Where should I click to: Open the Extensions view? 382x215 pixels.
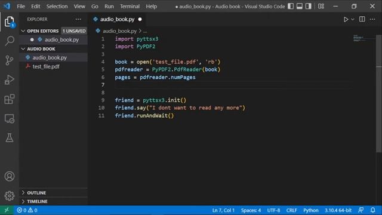tap(10, 99)
